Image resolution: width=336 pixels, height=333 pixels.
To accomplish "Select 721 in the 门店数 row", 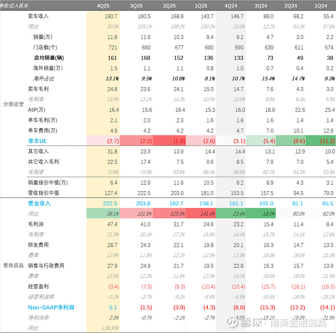I will pyautogui.click(x=113, y=47).
